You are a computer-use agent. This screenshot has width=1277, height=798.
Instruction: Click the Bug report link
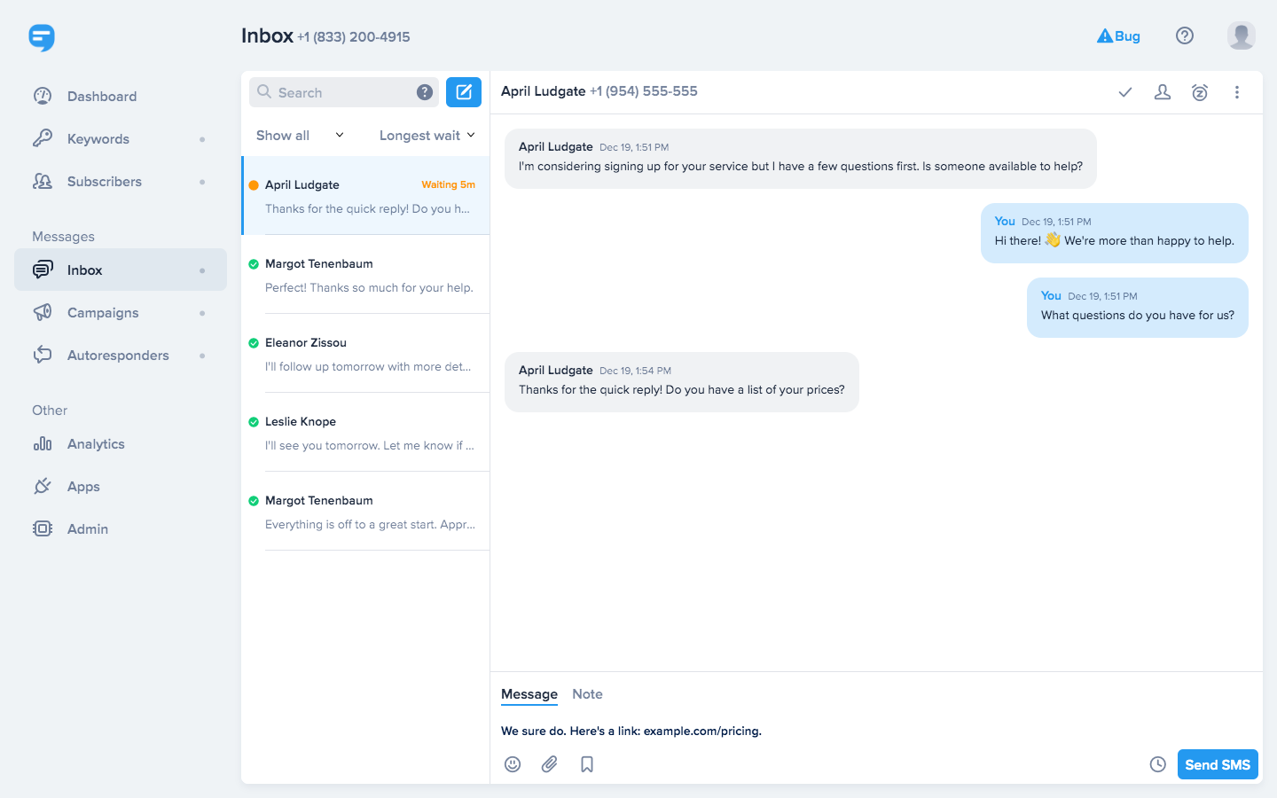pyautogui.click(x=1118, y=36)
